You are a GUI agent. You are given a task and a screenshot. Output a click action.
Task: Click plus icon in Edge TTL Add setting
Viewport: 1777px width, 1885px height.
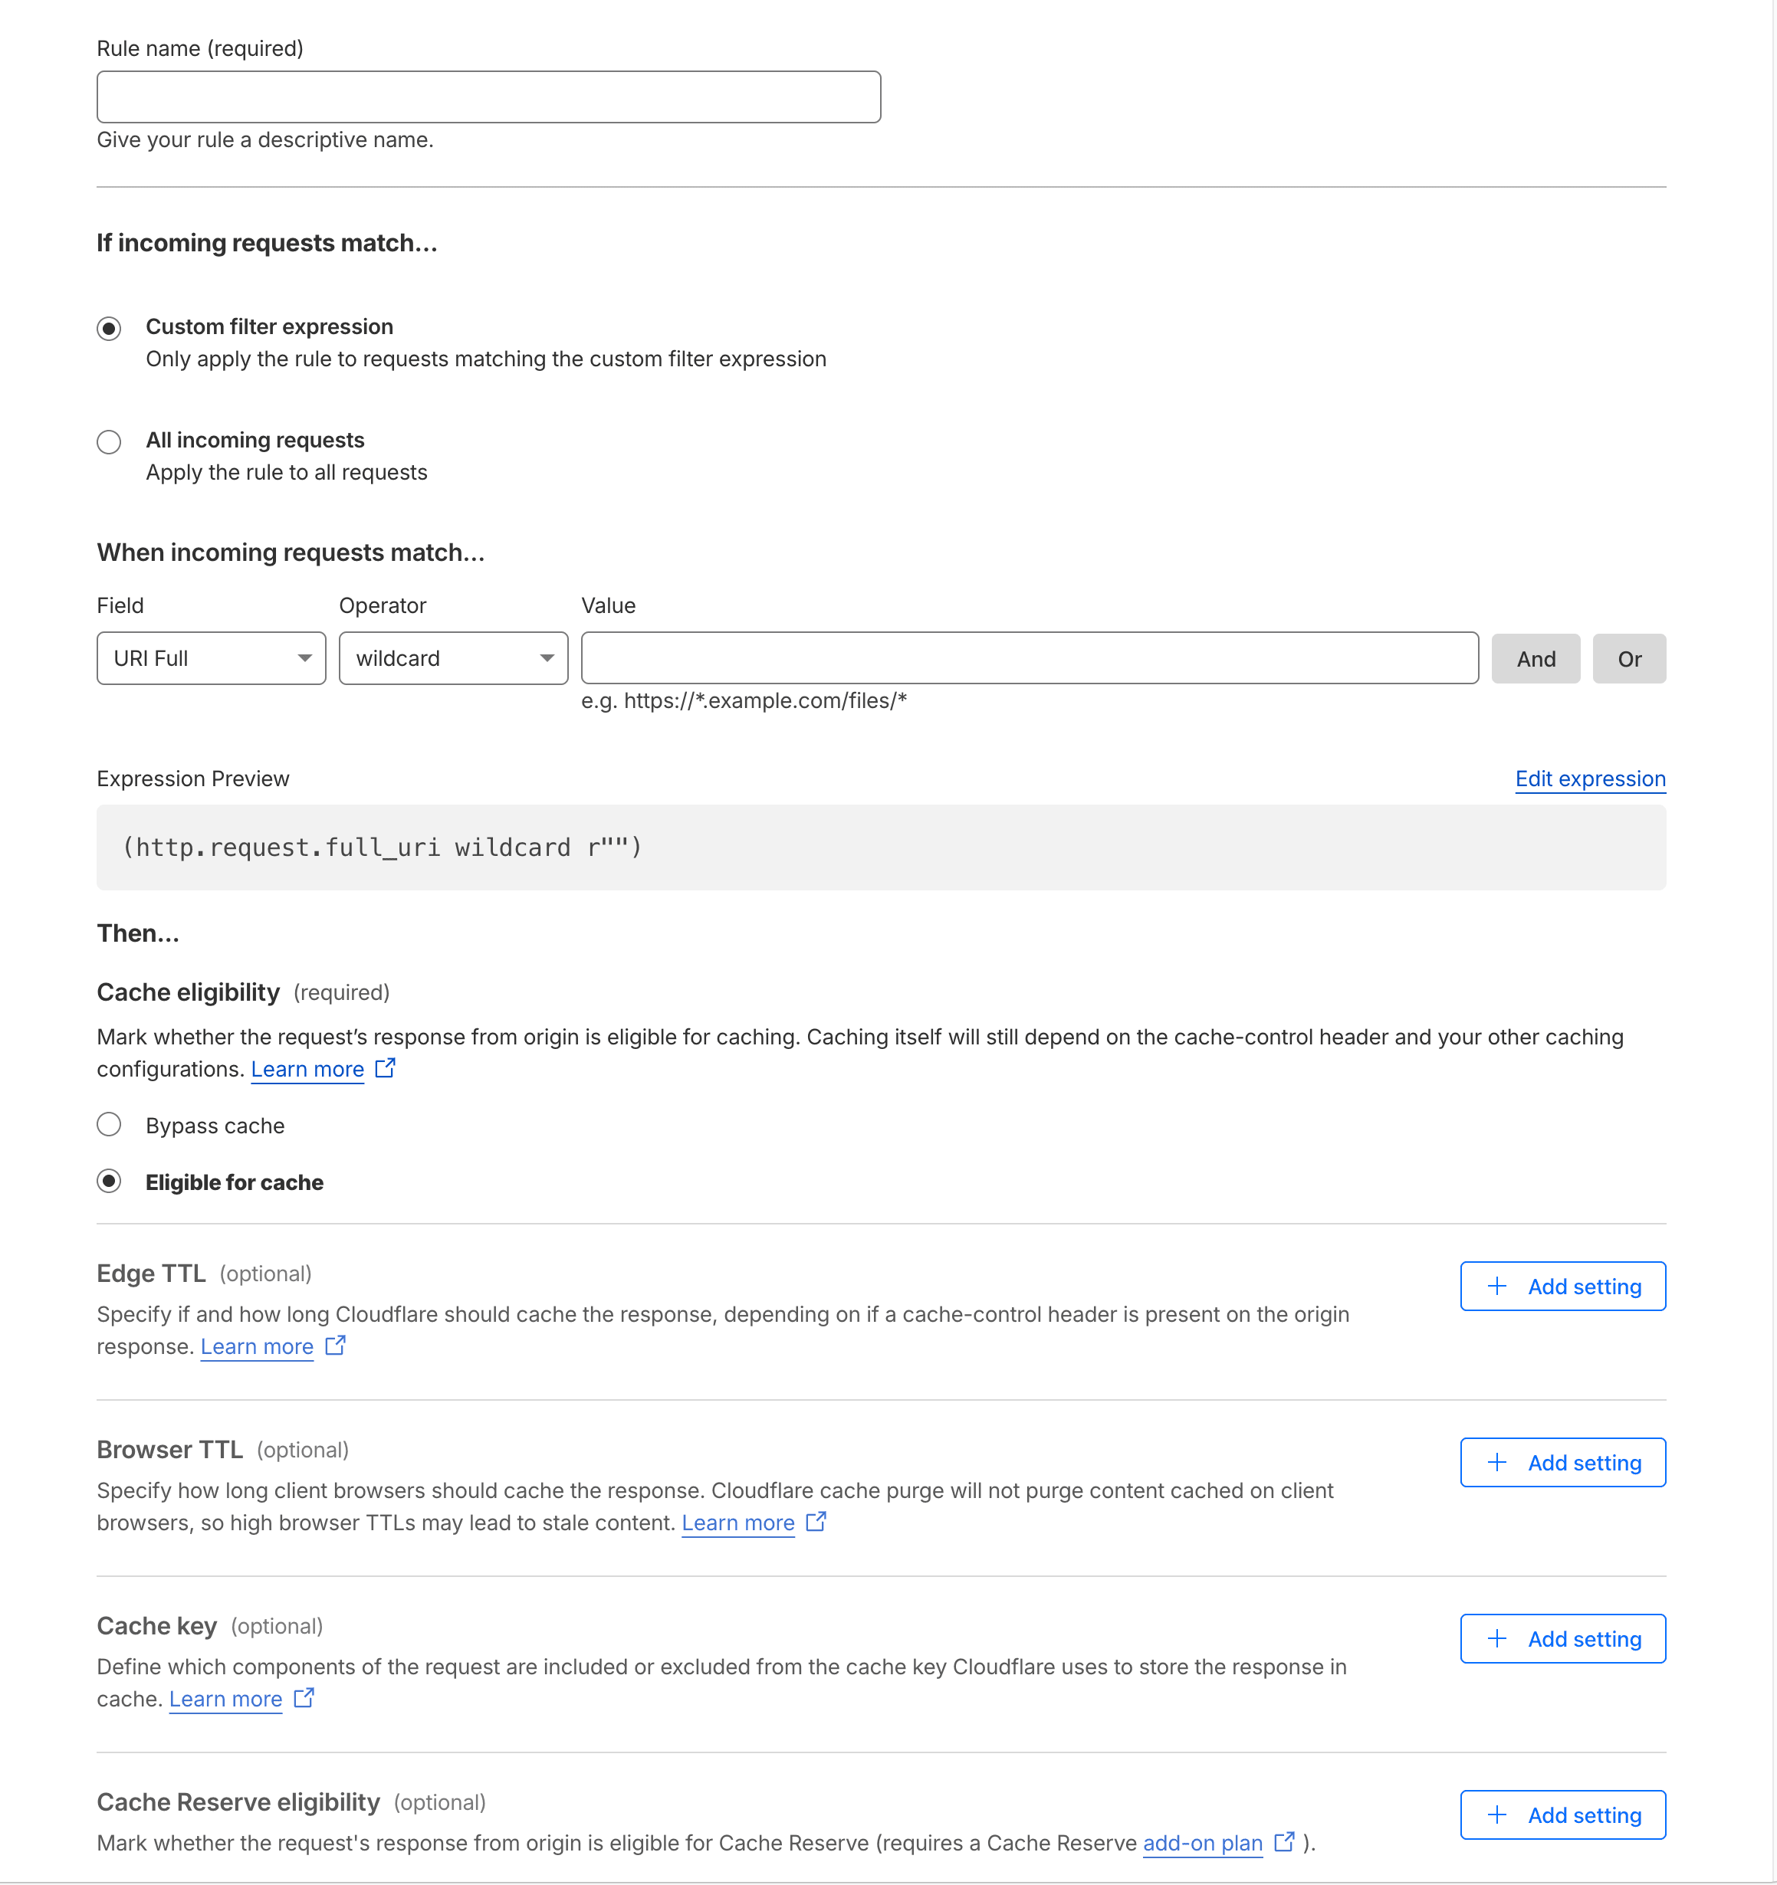click(1497, 1286)
